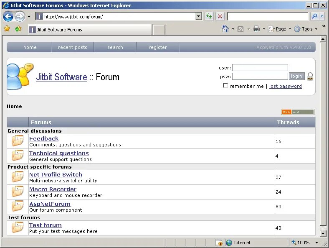Image resolution: width=329 pixels, height=248 pixels.
Task: Go back with the browser Back arrow
Action: coord(8,16)
